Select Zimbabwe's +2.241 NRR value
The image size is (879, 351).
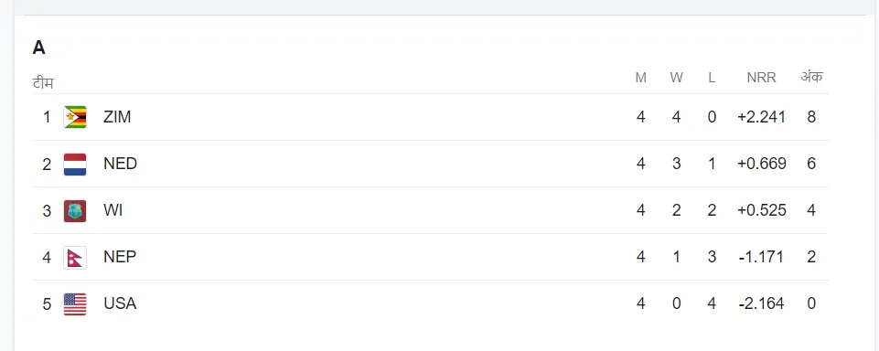pyautogui.click(x=761, y=117)
